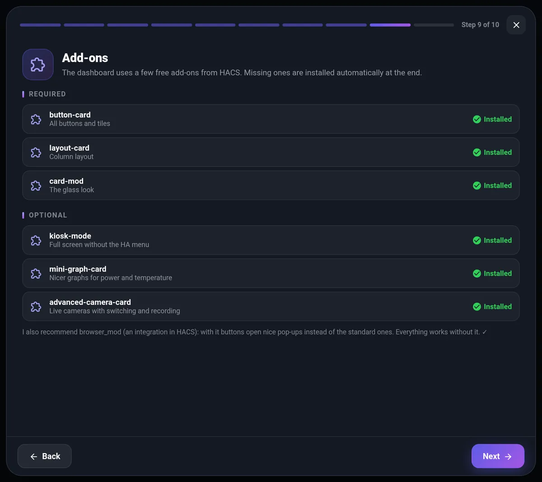Click 'Full screen without the HA menu' text
Screen dimensions: 542x482
coord(99,244)
